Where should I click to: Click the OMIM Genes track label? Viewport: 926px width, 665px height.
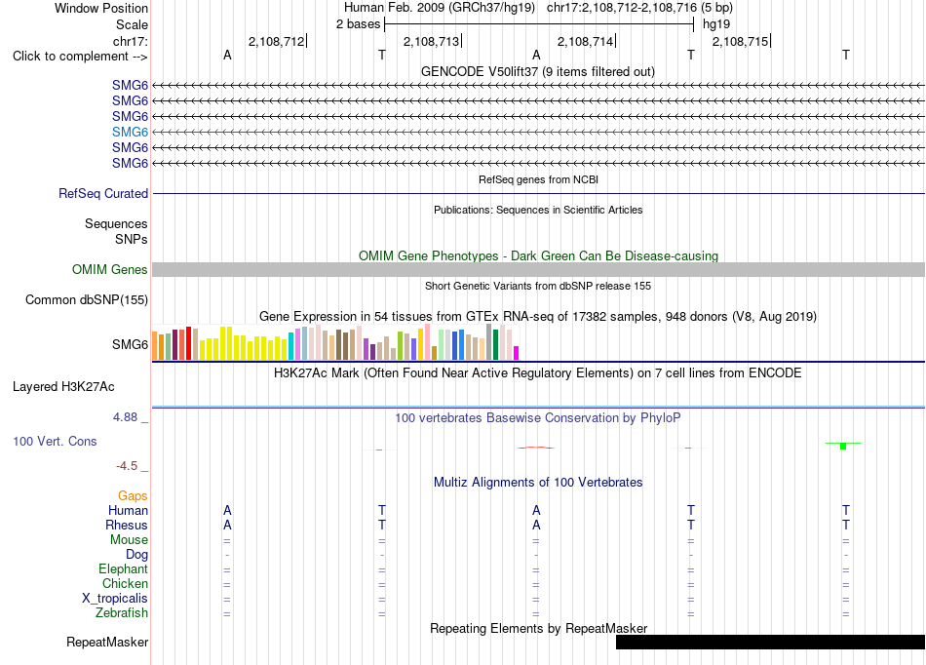[x=110, y=270]
